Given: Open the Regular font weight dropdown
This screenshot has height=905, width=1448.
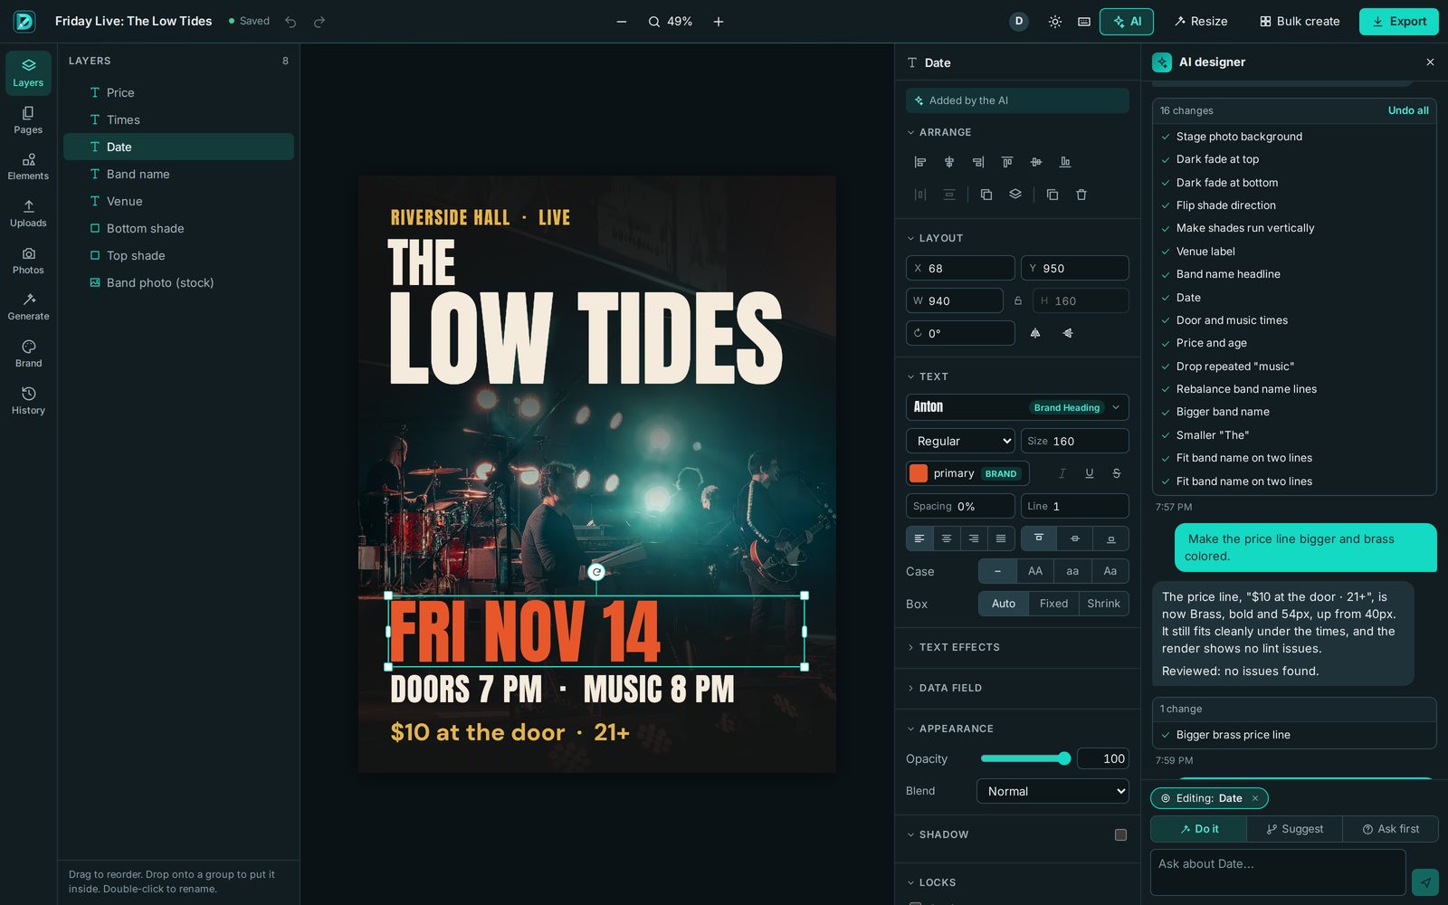Looking at the screenshot, I should point(960,441).
